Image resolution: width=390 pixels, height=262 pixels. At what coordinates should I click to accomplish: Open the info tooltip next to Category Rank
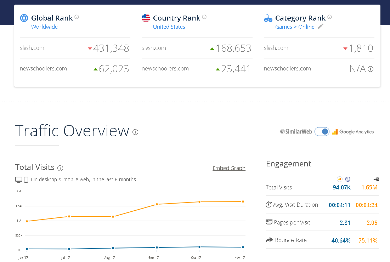[x=329, y=17]
